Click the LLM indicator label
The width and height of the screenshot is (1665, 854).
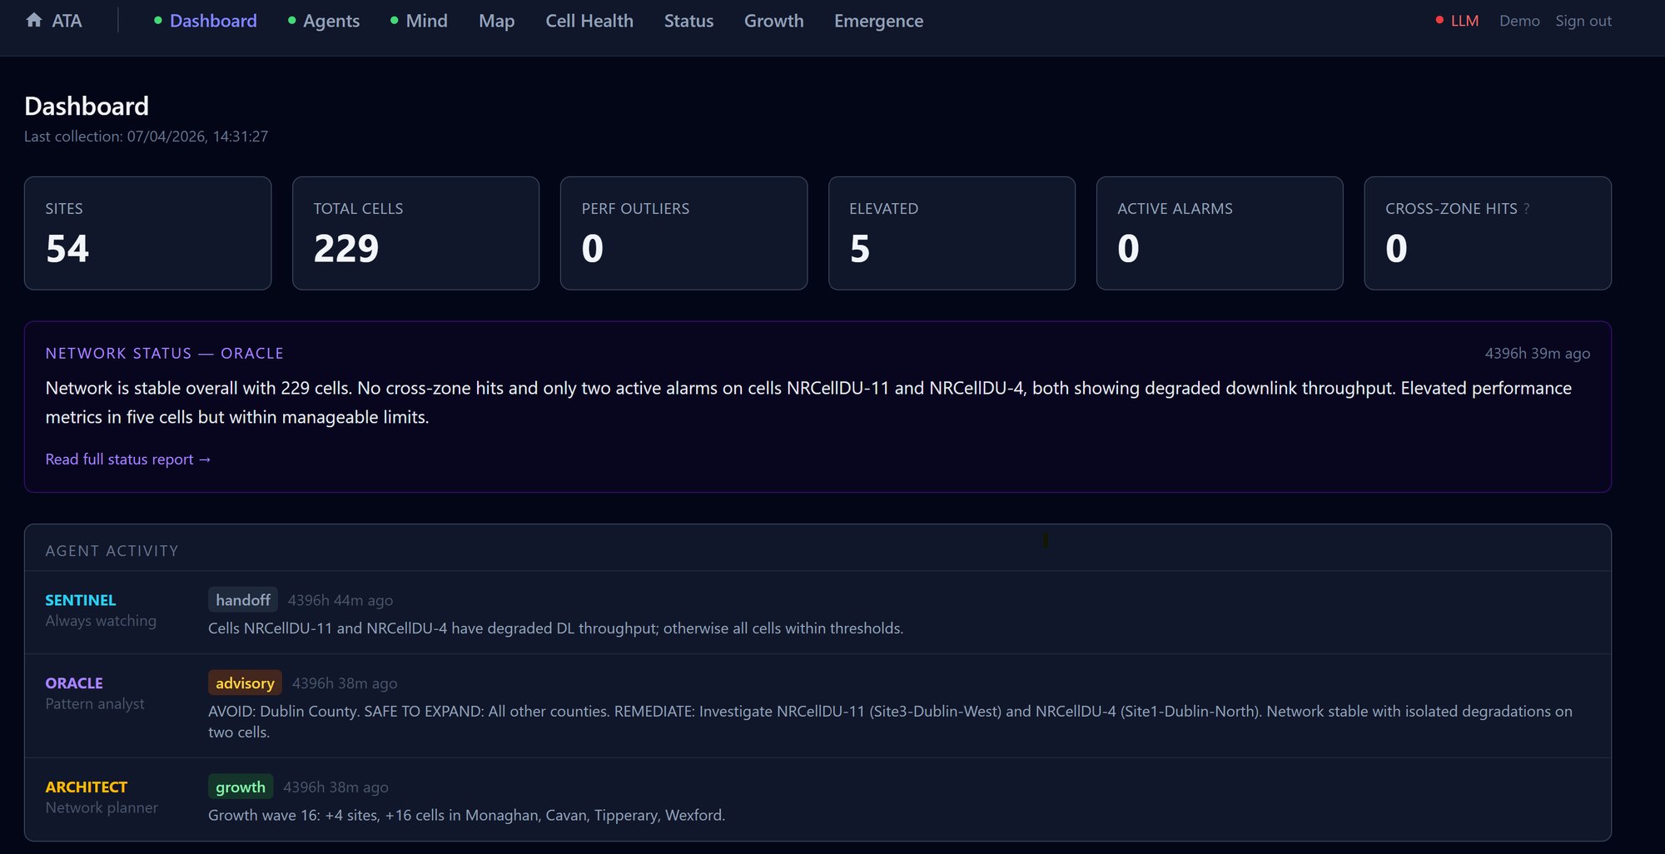tap(1464, 21)
